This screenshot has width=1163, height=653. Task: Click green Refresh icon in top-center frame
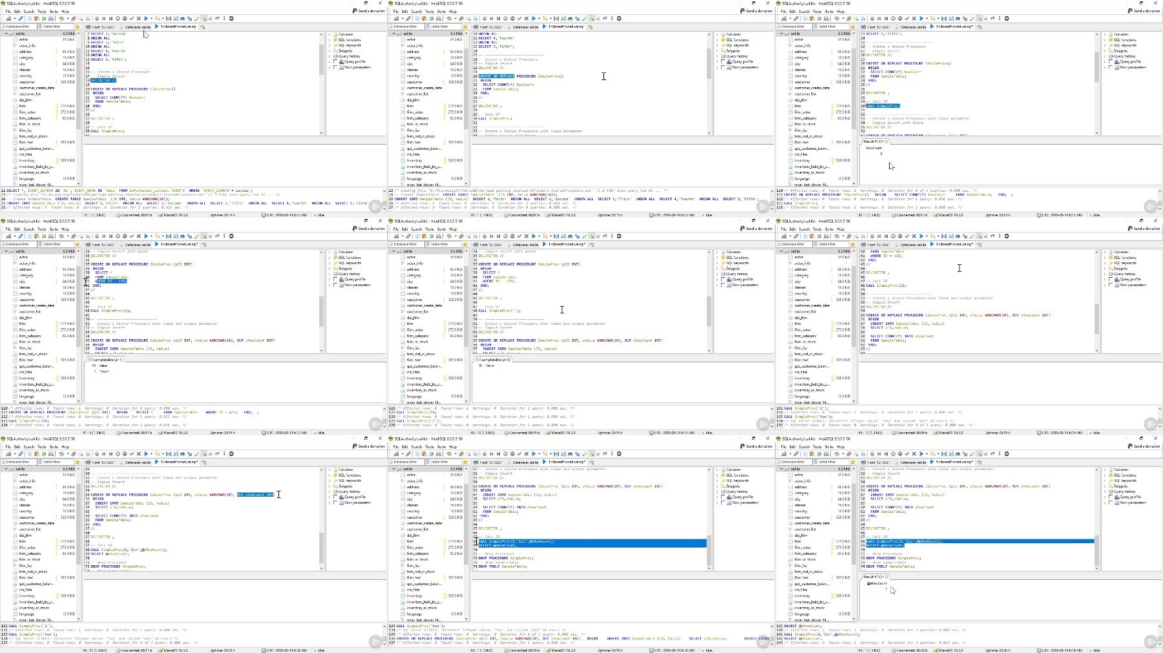449,18
